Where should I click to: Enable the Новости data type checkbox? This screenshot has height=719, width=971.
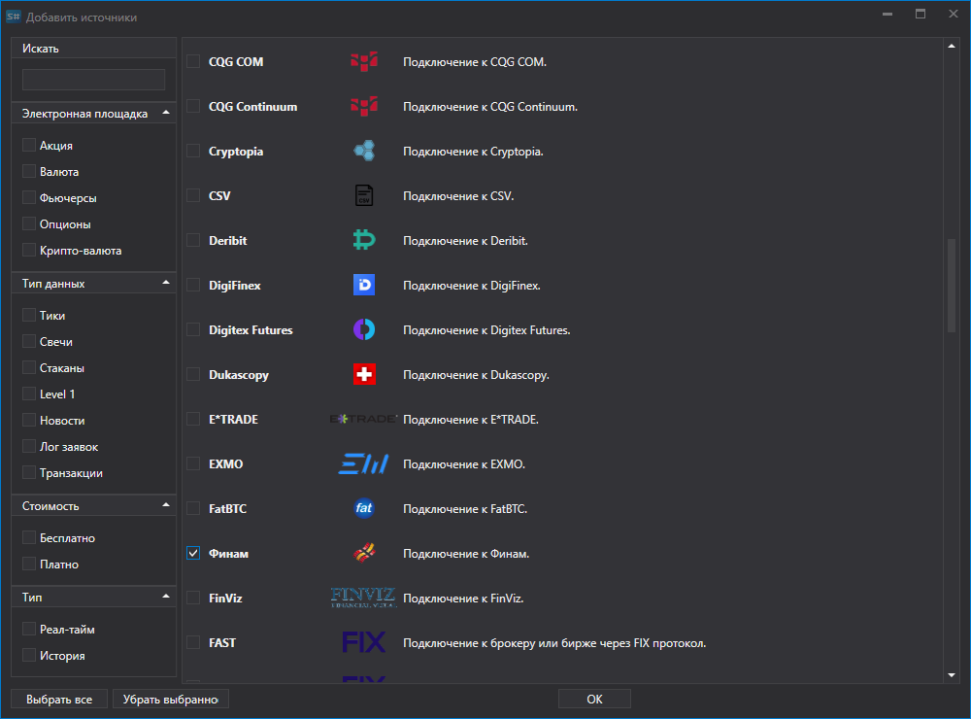tap(29, 420)
